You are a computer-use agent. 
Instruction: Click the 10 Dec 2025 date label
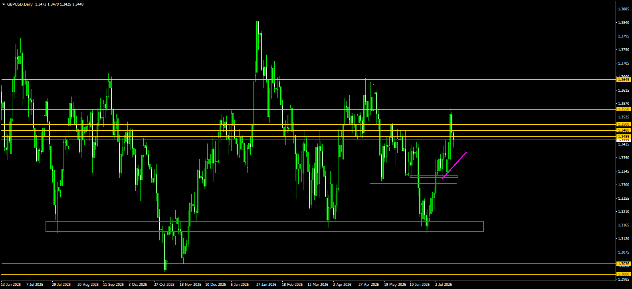216,285
